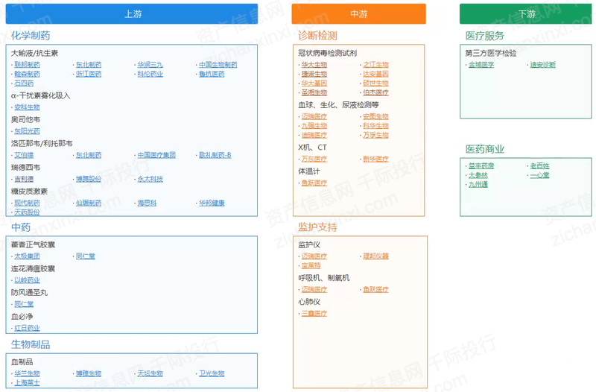Image resolution: width=596 pixels, height=392 pixels.
Task: Open the 华大基因 link
Action: pos(314,83)
